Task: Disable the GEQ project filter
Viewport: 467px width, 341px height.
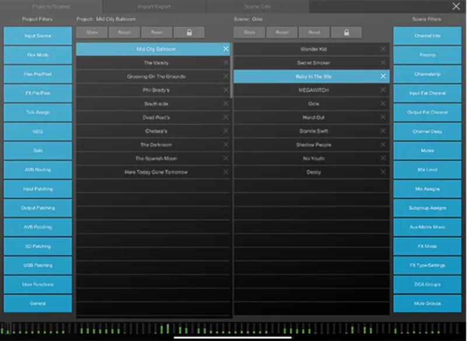Action: 38,131
